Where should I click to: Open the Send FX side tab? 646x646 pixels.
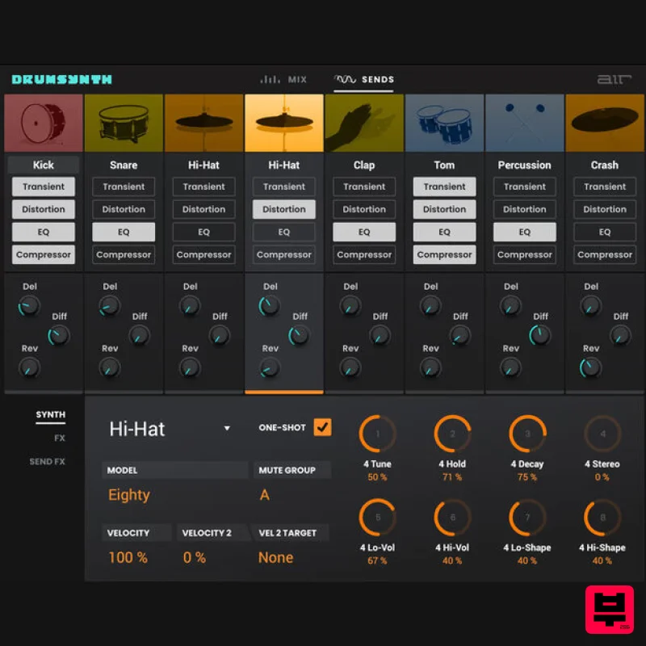click(47, 461)
